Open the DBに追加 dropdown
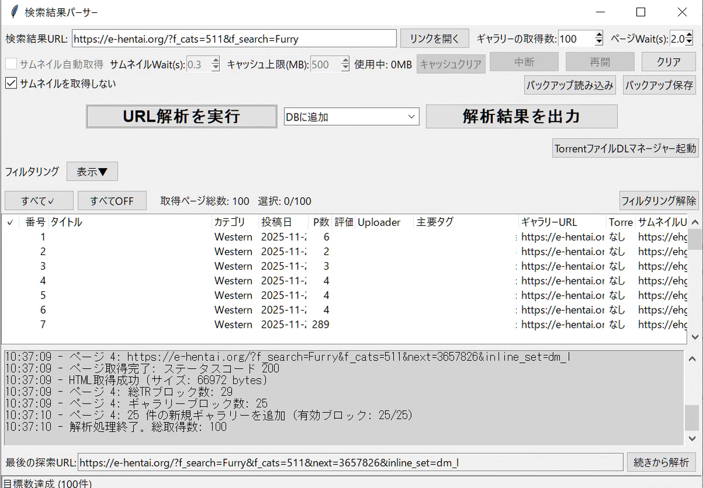This screenshot has height=488, width=703. pyautogui.click(x=351, y=117)
